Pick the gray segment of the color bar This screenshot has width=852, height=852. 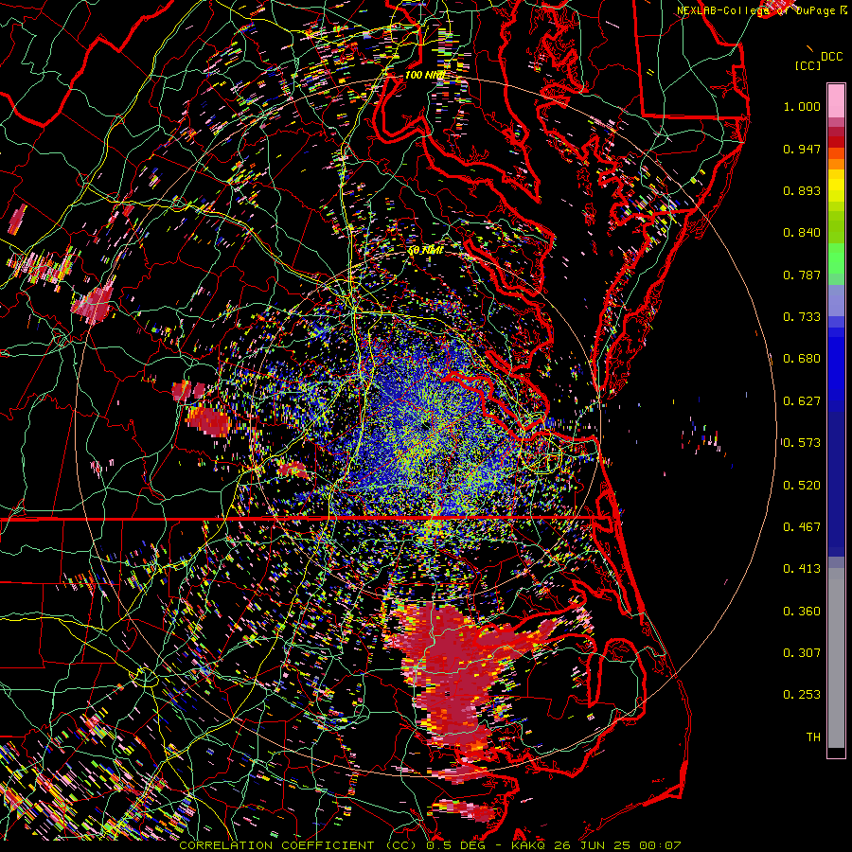click(836, 658)
